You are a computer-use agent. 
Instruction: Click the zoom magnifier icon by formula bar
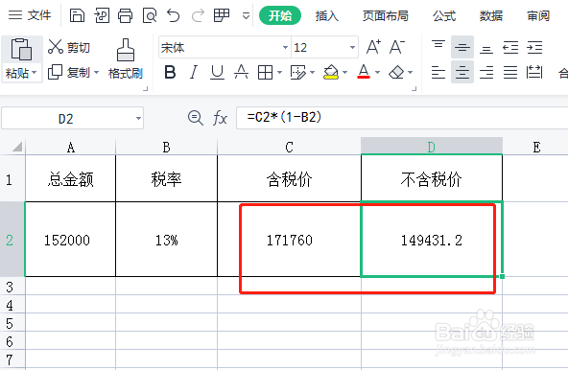(x=196, y=118)
